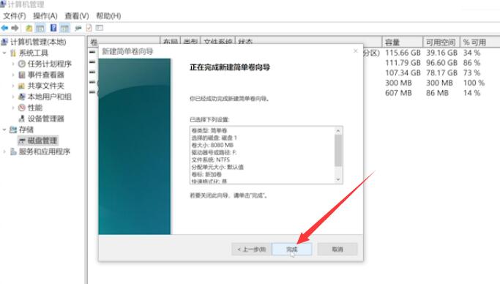Viewport: 500px width, 284px height.
Task: Expand the 本地用户和组 node arrow
Action: [x=13, y=97]
